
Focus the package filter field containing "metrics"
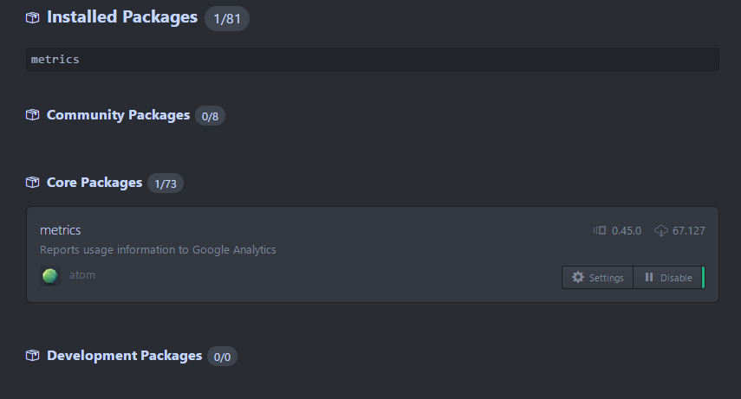(x=373, y=60)
